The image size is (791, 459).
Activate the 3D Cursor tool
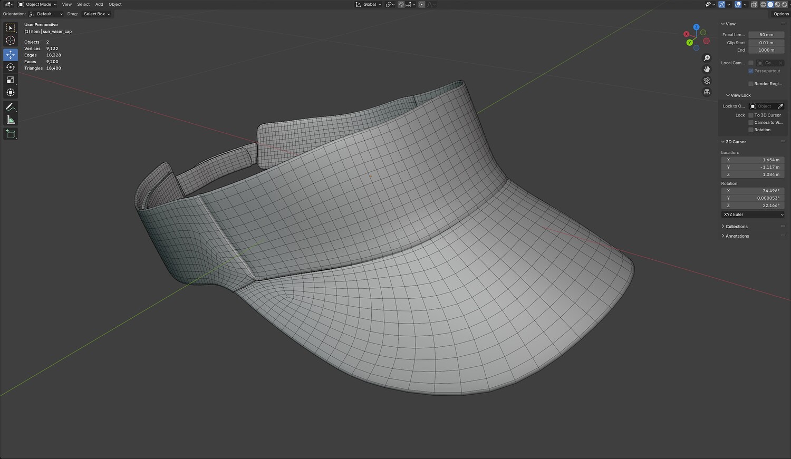click(x=11, y=41)
